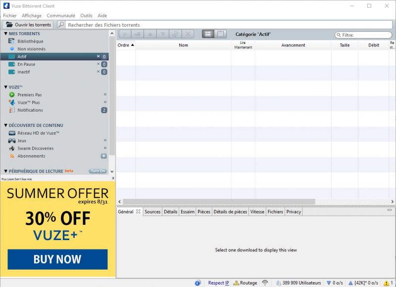Close the Premiers Pas entry
The width and height of the screenshot is (396, 287).
(105, 94)
